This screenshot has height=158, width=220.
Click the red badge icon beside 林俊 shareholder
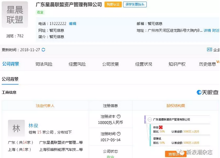tap(161, 127)
